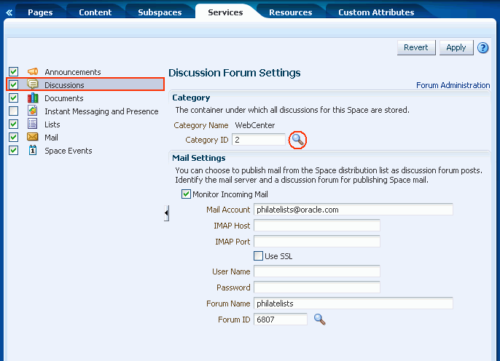This screenshot has height=361, width=500.
Task: Switch to the Pages tab
Action: tap(40, 12)
